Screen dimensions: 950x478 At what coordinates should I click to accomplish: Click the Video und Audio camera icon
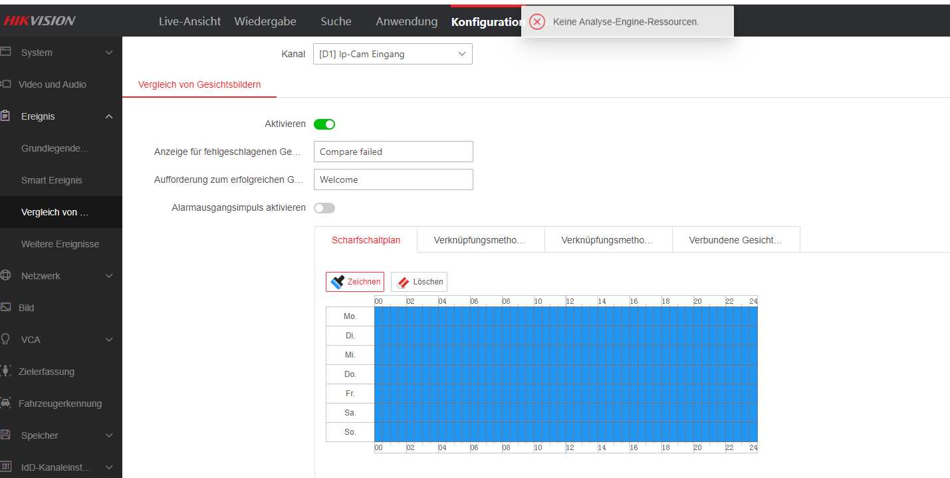[x=6, y=84]
